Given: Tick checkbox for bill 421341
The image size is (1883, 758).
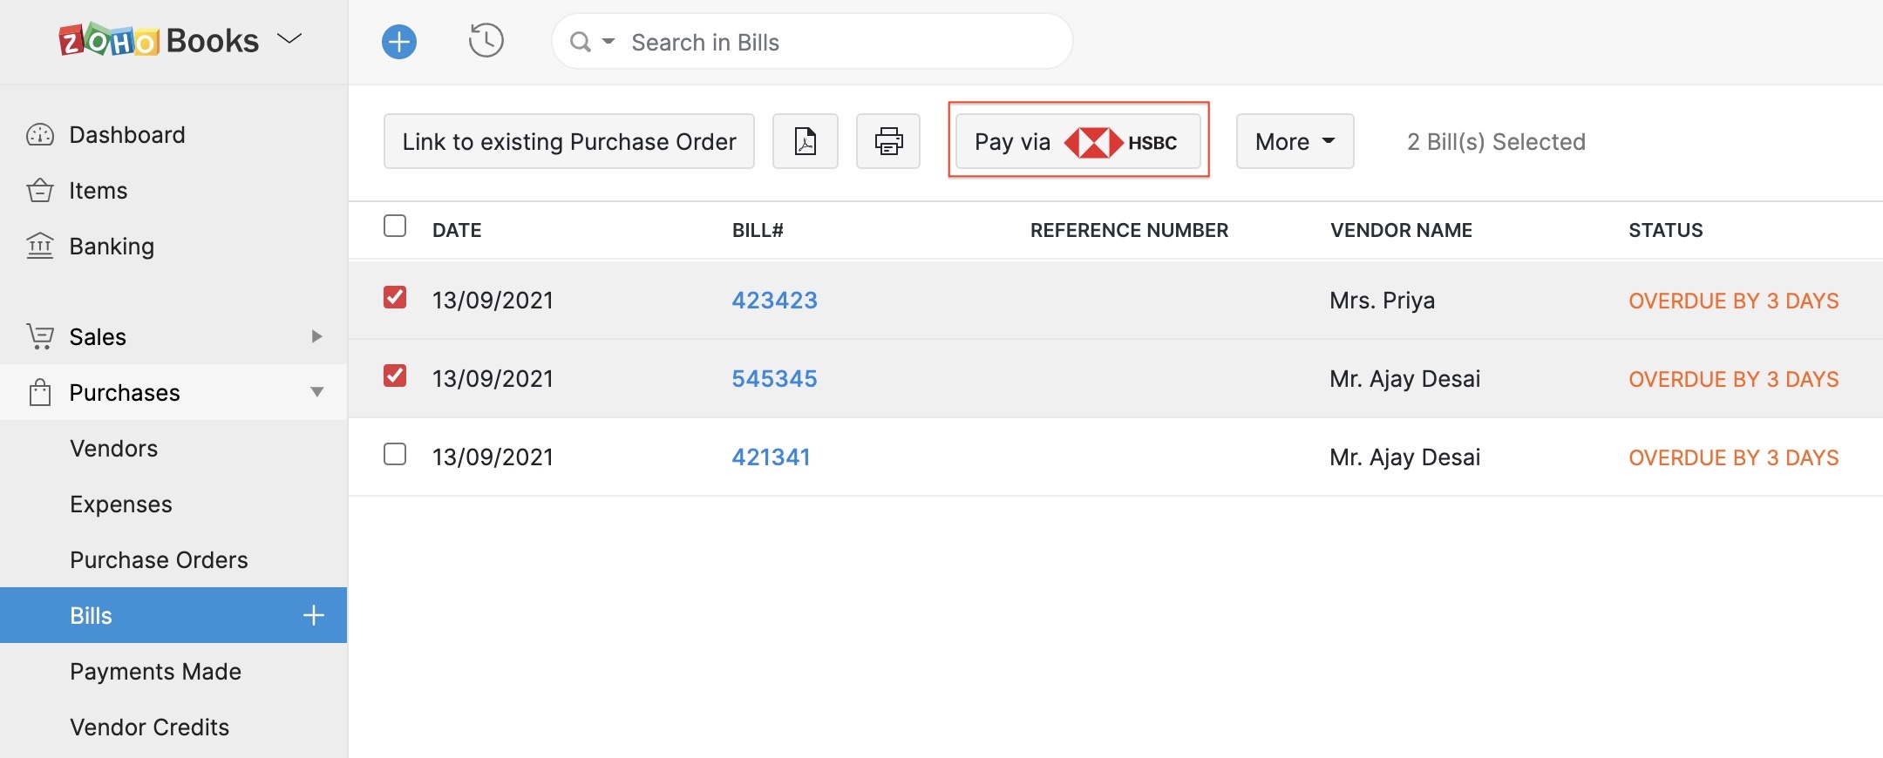Looking at the screenshot, I should coord(395,455).
